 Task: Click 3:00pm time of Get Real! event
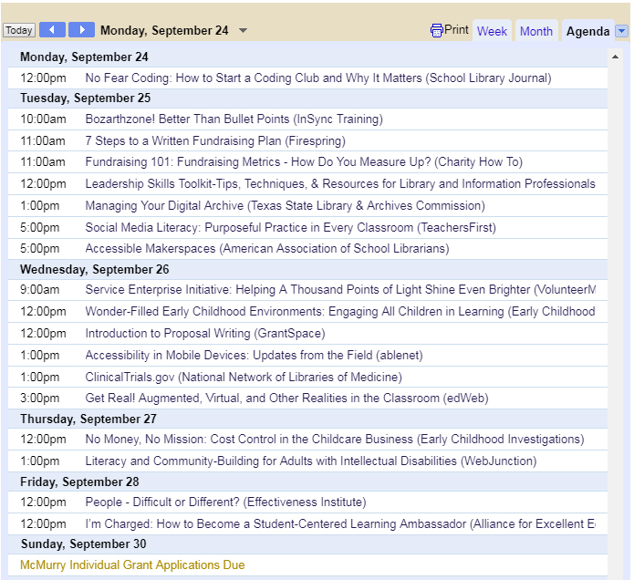39,399
